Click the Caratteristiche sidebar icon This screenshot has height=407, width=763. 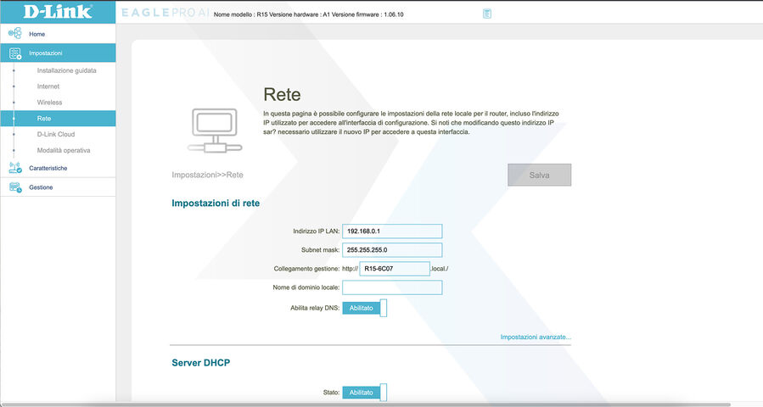(14, 168)
